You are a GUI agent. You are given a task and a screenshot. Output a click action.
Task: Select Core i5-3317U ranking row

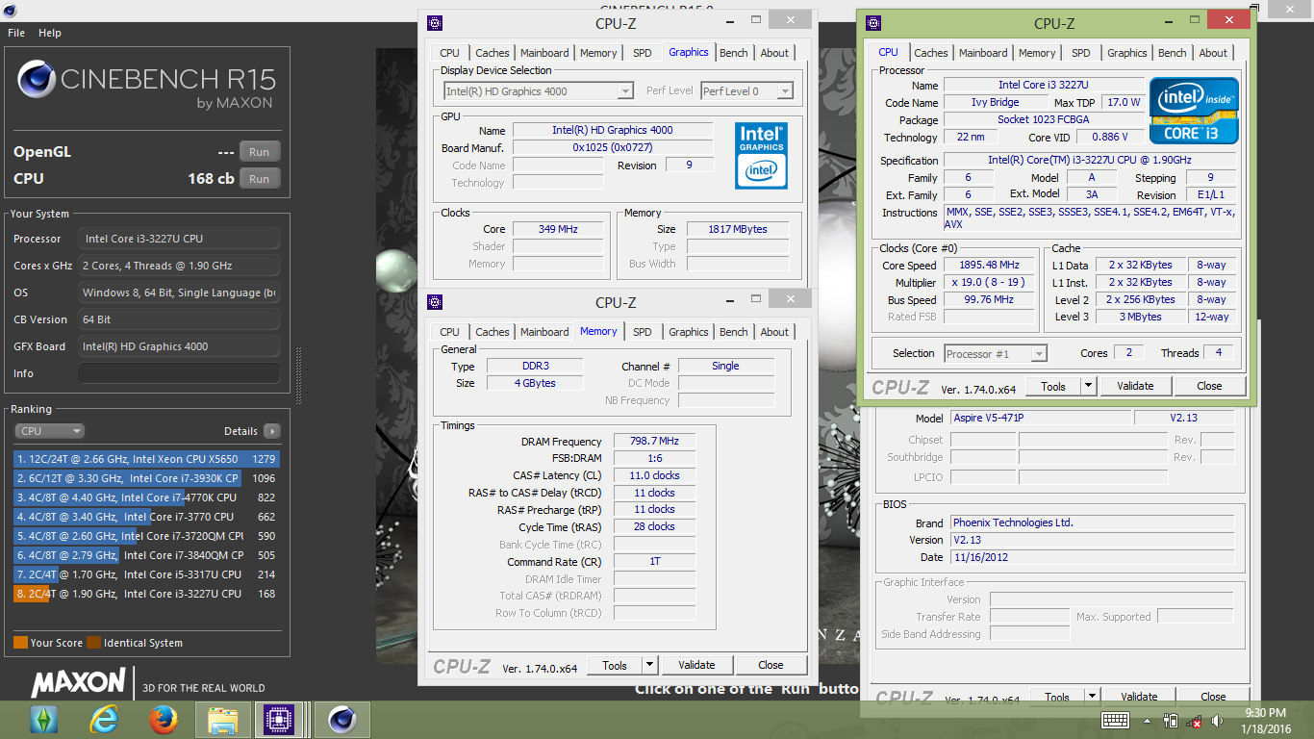(x=146, y=574)
